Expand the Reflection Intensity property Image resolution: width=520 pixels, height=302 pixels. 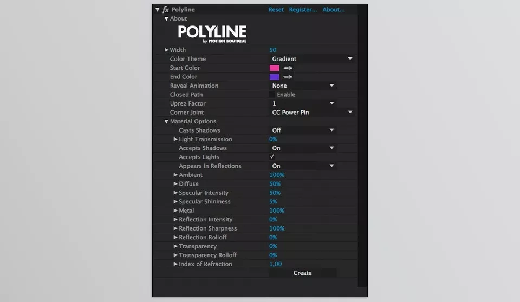(175, 219)
